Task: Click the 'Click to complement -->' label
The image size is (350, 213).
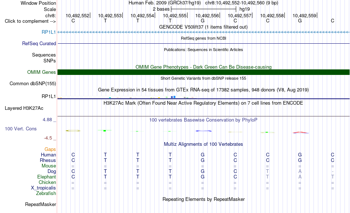Action: pos(30,21)
